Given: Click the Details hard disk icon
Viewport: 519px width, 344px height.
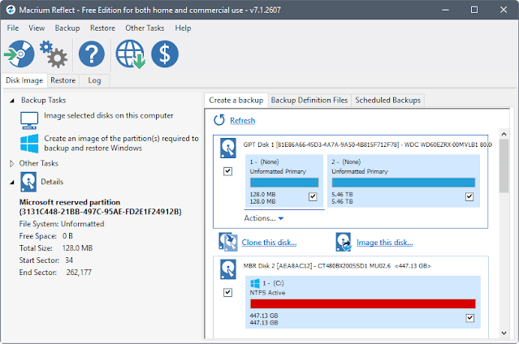Looking at the screenshot, I should click(28, 182).
